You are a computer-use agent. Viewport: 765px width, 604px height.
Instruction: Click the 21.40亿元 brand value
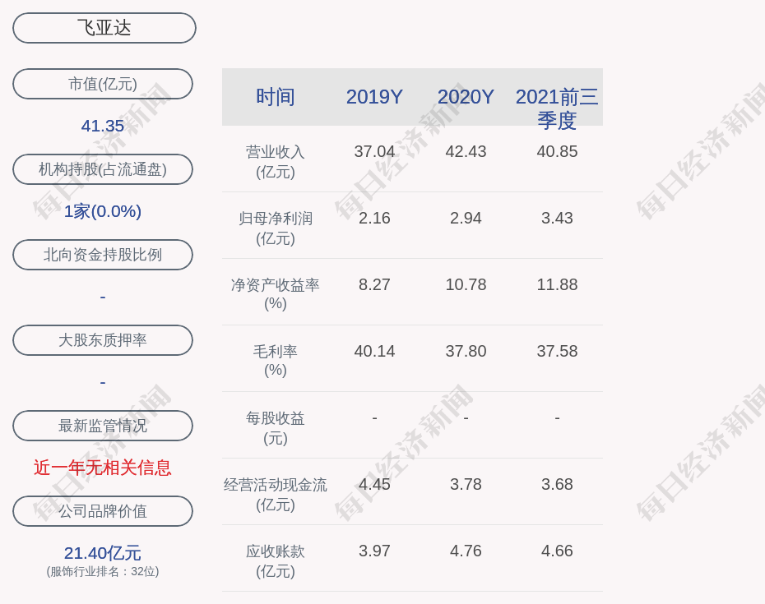coord(103,553)
